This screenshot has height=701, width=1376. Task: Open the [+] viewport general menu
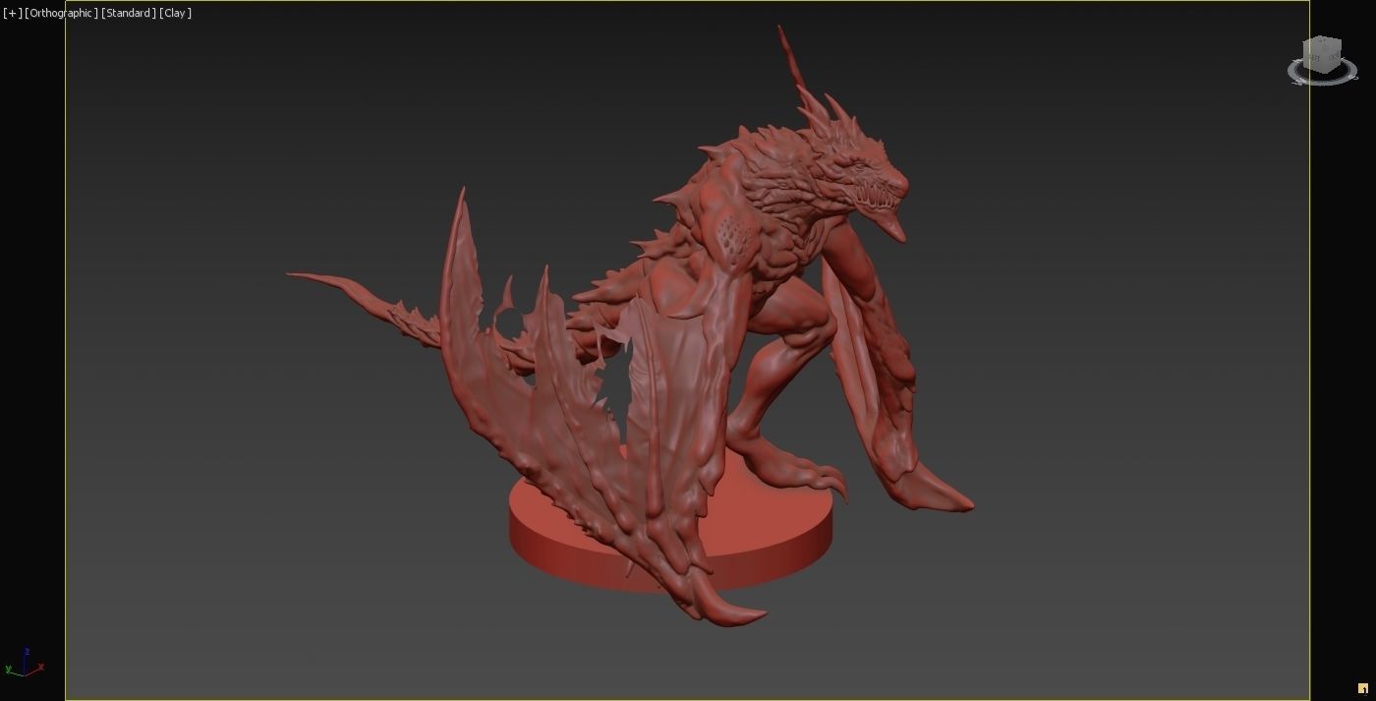pyautogui.click(x=12, y=13)
